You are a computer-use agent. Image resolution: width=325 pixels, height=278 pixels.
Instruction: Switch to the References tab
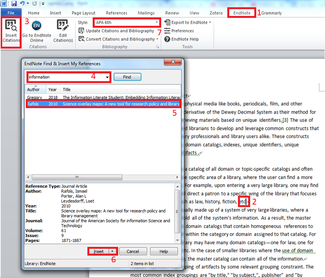(x=117, y=13)
